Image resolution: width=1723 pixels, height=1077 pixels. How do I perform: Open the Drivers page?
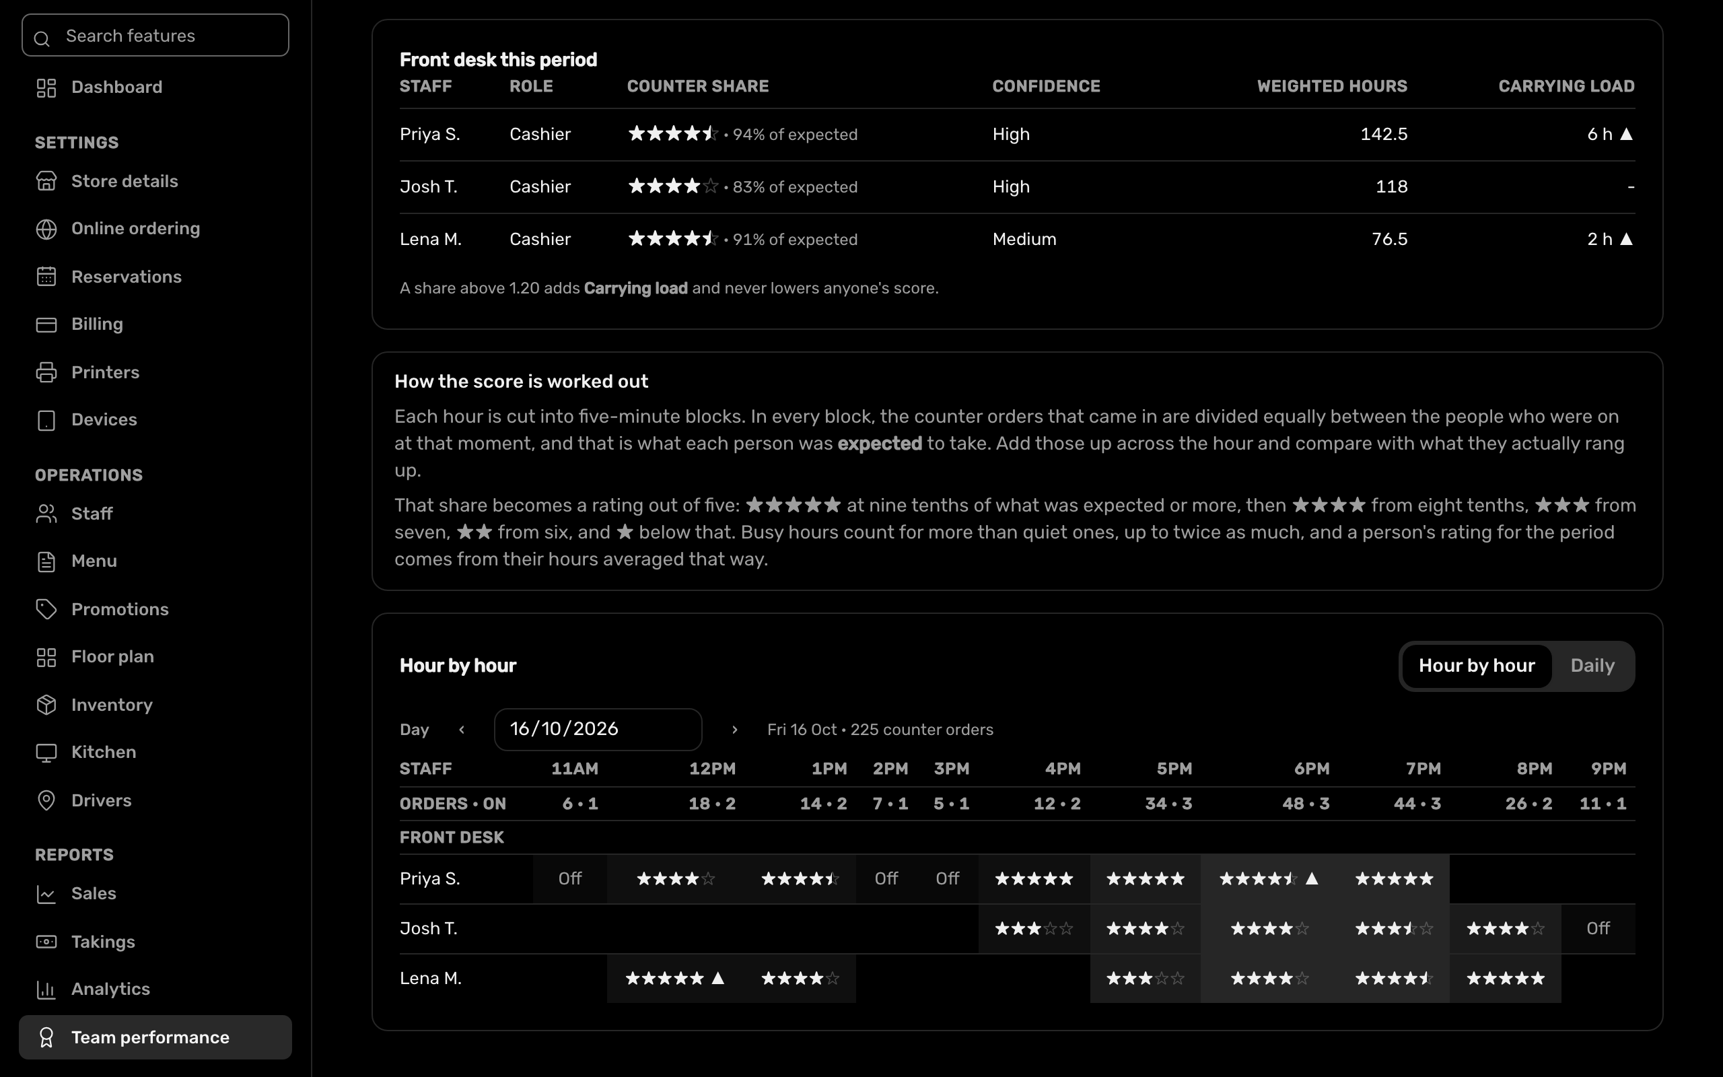(155, 800)
